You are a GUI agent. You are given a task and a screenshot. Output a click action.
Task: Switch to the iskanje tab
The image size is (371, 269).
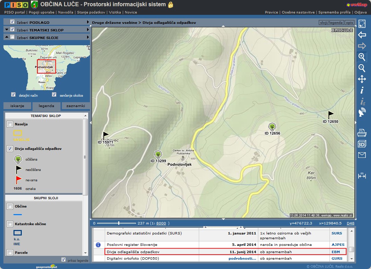click(x=17, y=106)
